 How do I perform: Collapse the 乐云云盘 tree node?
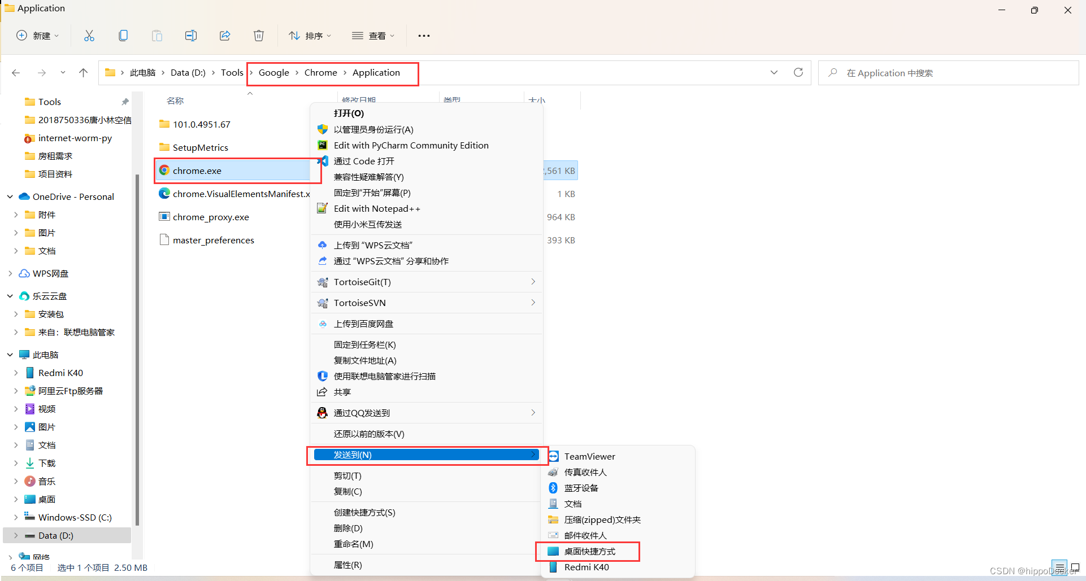point(10,296)
